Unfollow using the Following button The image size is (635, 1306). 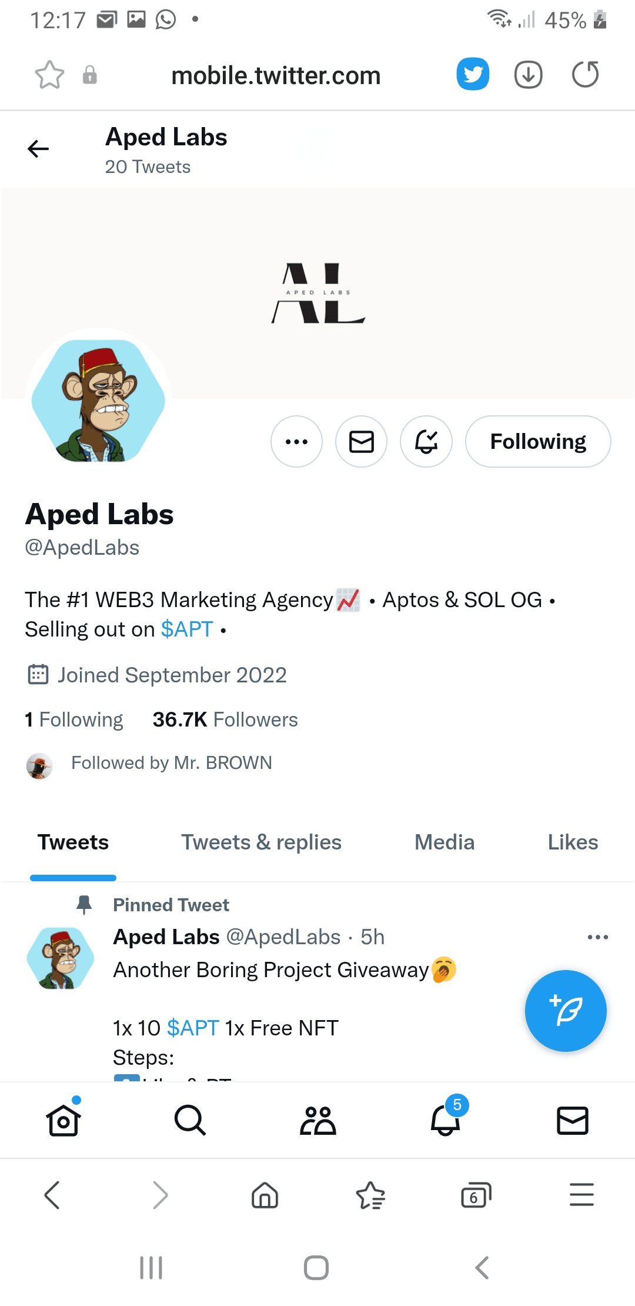click(x=537, y=442)
